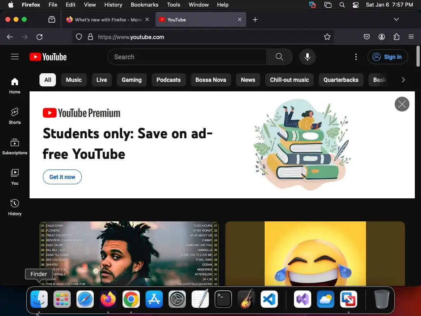Select the Bossa Nova category chip
This screenshot has width=421, height=316.
tap(211, 80)
